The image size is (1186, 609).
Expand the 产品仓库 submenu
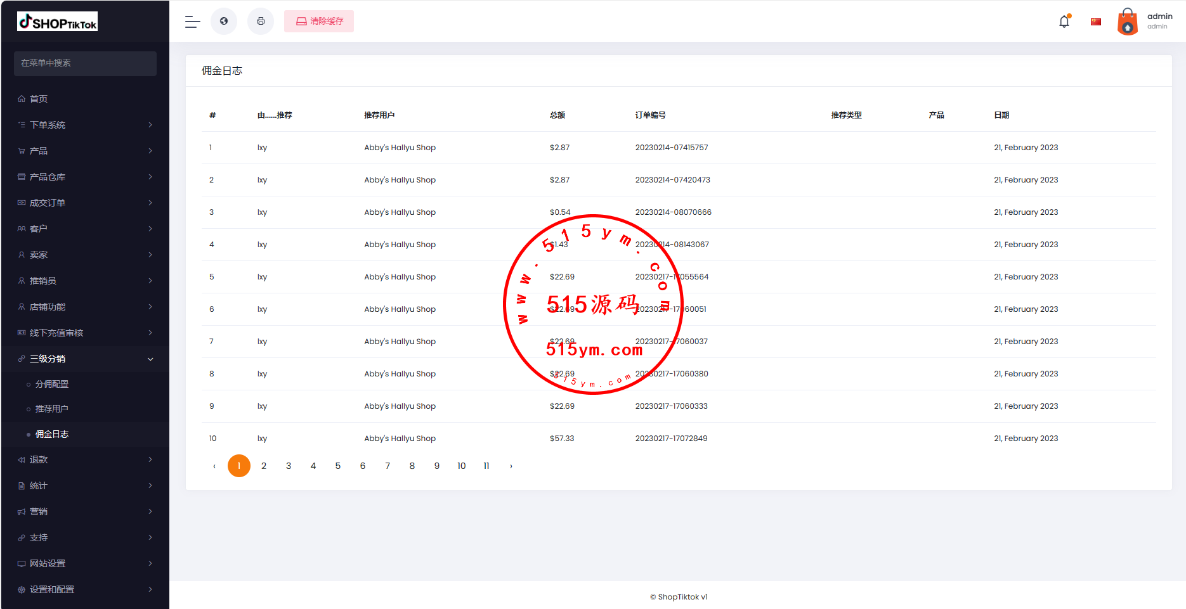[x=85, y=177]
